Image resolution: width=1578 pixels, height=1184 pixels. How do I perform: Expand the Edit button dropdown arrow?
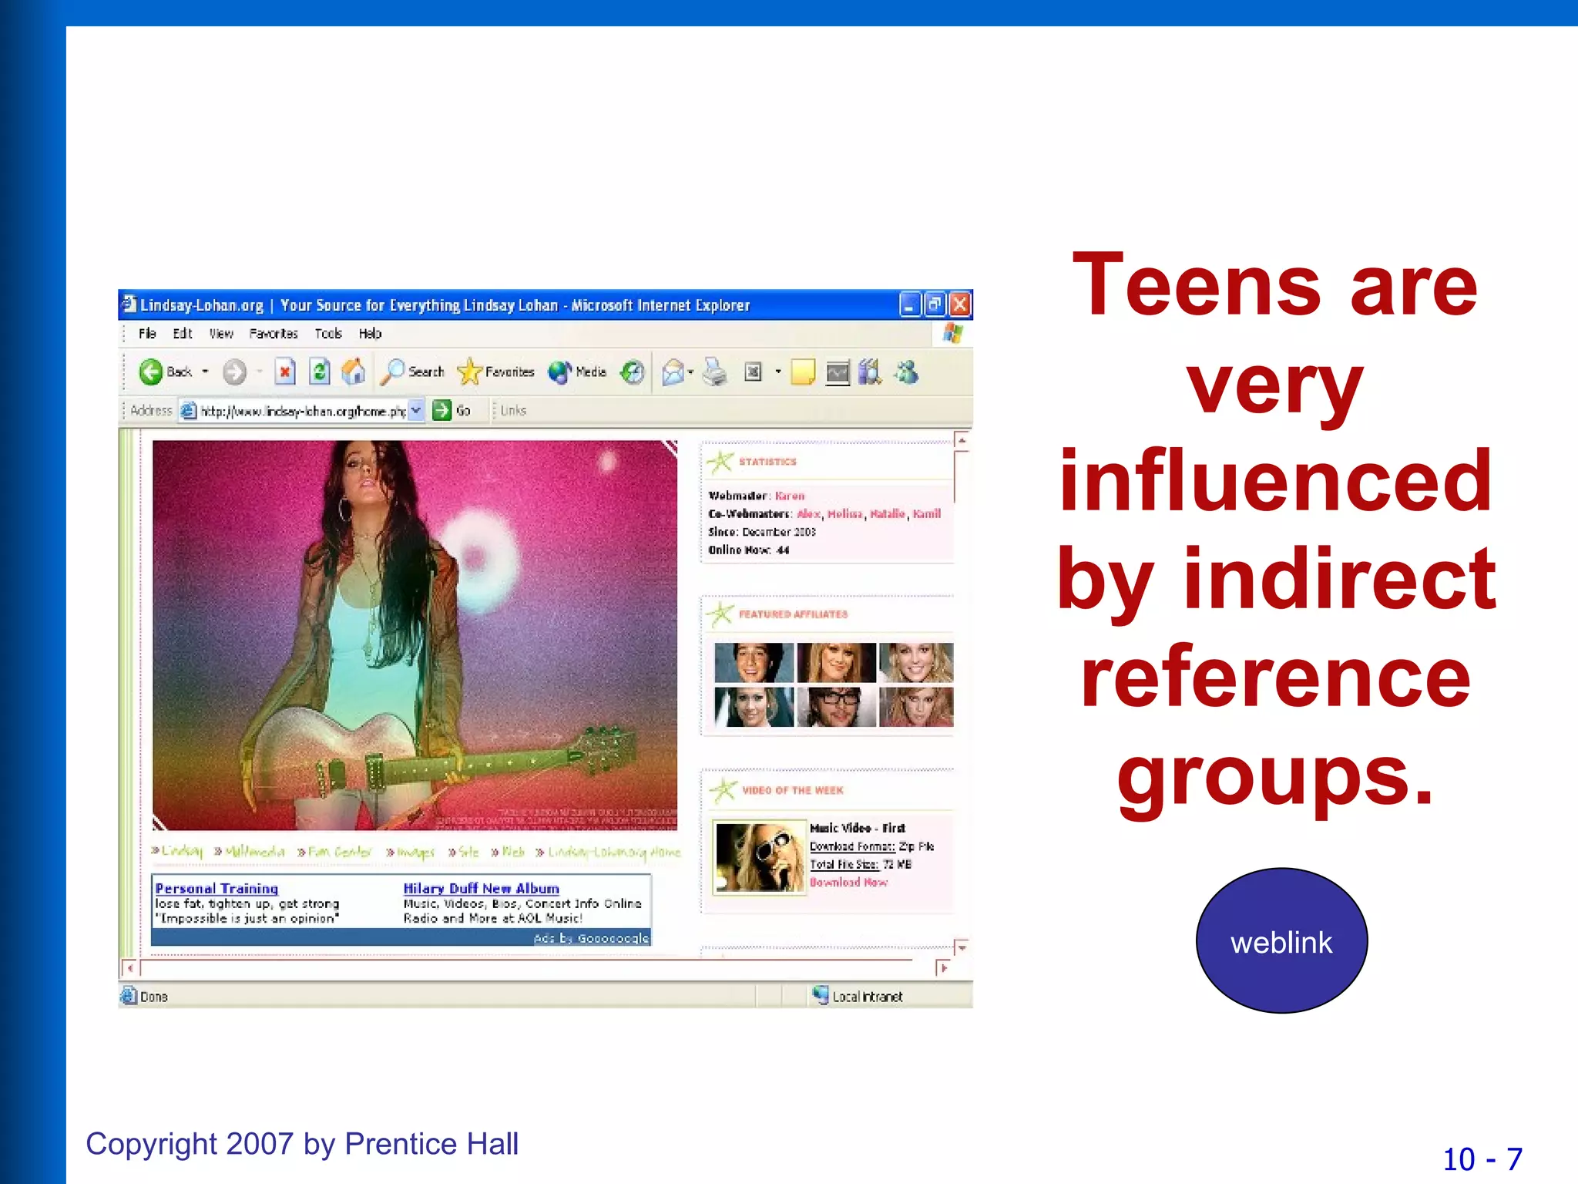(778, 372)
